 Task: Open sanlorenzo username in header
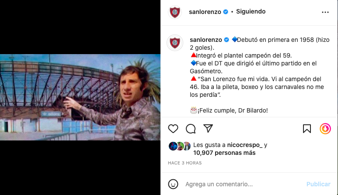click(x=205, y=12)
